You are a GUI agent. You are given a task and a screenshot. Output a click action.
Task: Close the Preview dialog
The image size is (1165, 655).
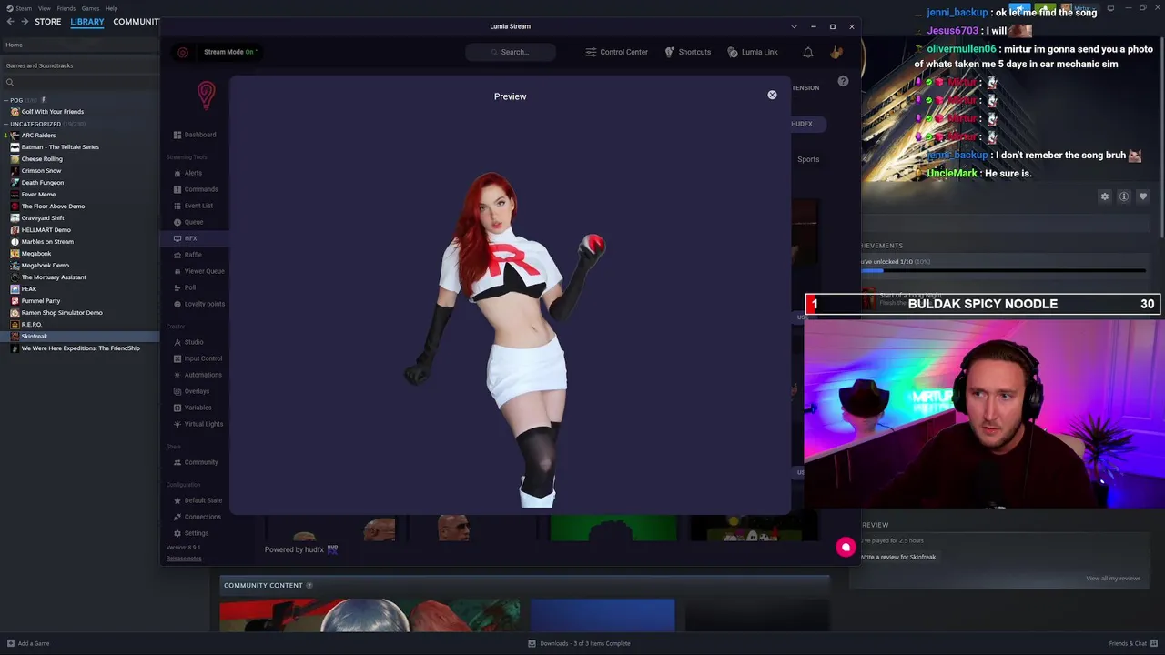click(x=772, y=95)
